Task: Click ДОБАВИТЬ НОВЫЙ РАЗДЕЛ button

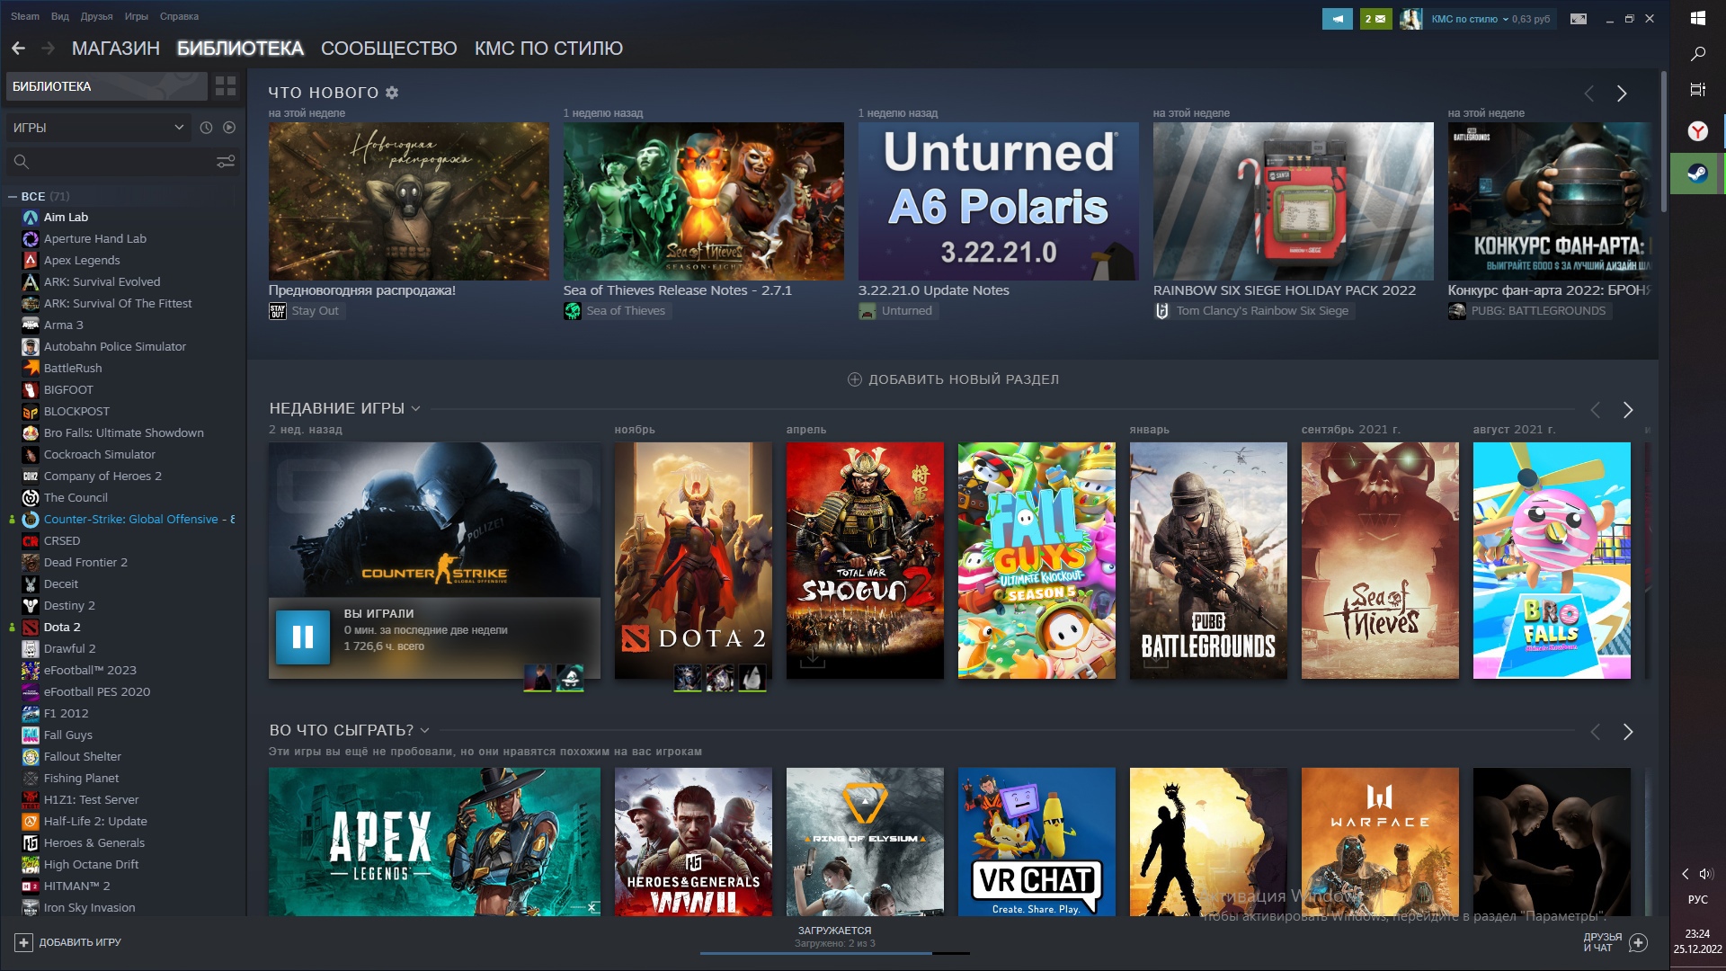Action: 953,379
